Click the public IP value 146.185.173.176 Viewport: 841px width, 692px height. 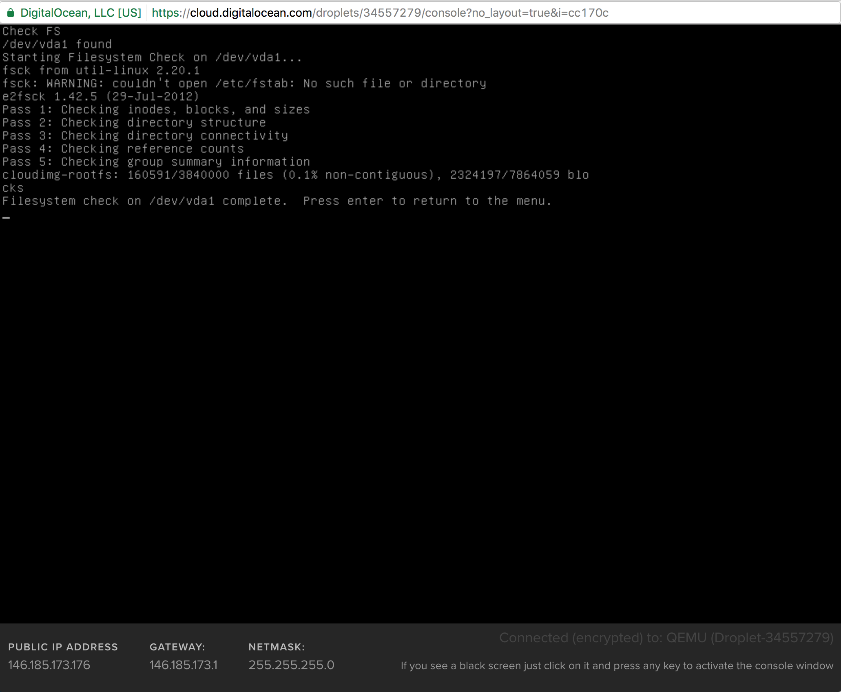coord(49,665)
